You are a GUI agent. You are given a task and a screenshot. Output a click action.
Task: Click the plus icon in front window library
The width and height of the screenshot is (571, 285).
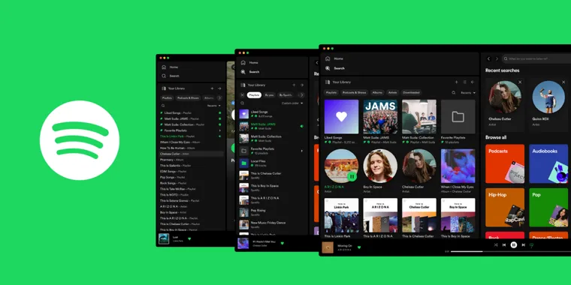pyautogui.click(x=456, y=82)
